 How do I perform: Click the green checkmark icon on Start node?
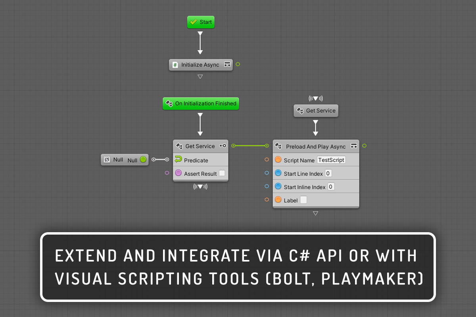193,22
